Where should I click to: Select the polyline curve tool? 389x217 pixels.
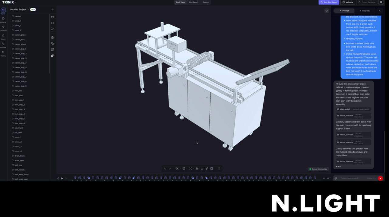point(53,29)
